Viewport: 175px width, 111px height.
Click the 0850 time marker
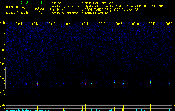(169, 24)
